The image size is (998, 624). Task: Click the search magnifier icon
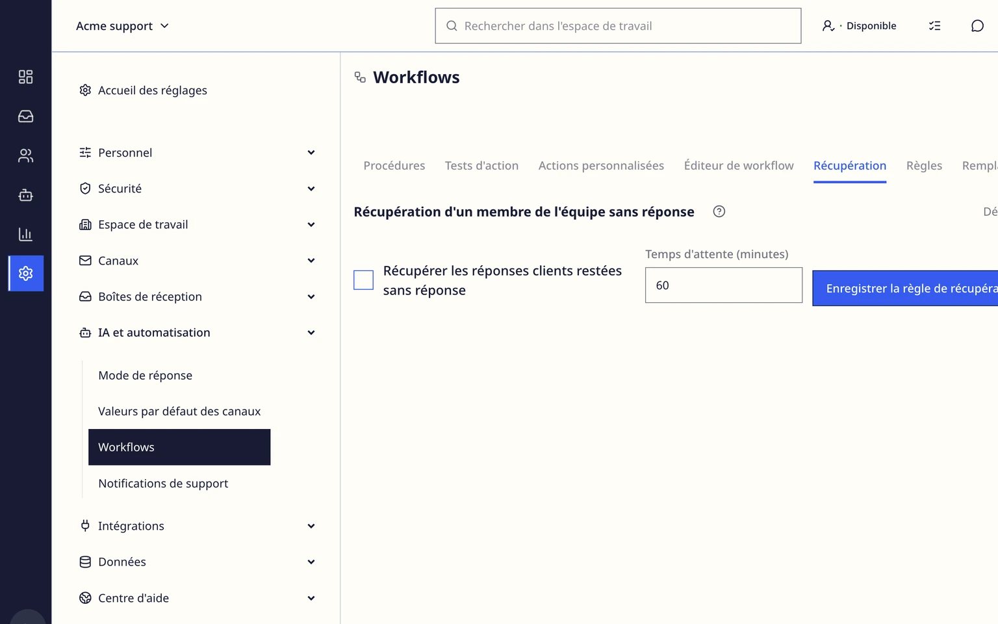(x=452, y=26)
